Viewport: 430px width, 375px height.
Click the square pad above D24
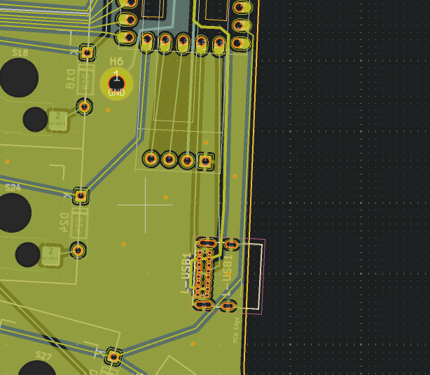pos(81,196)
